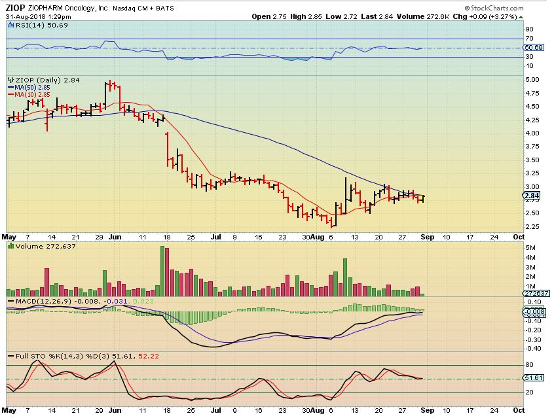Click the black line marker beside MACD(12,26,9)
The image size is (554, 418).
10,302
